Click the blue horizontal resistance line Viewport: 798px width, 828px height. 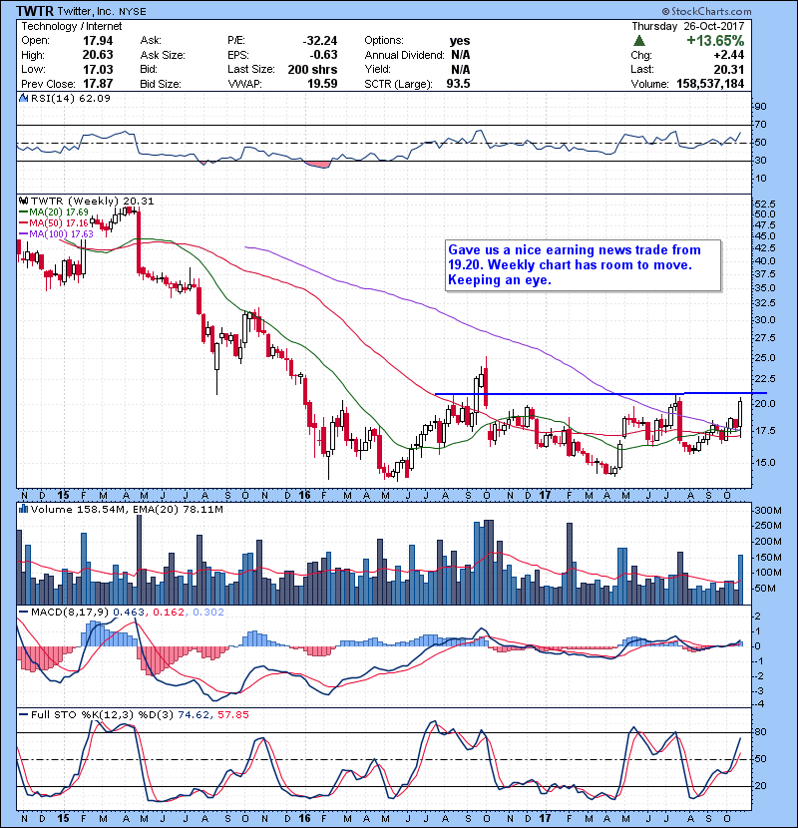coord(599,393)
